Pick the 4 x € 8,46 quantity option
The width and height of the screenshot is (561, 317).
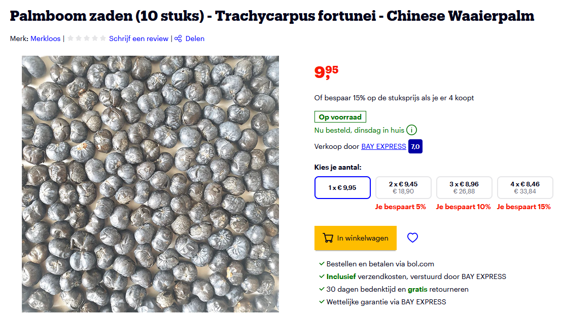coord(525,187)
